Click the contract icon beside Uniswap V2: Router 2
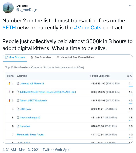The width and height of the screenshot is (136, 153). 18,84
